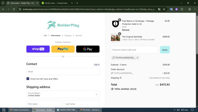Select the Shipping breadcrumb step
The width and height of the screenshot is (198, 112).
(68, 35)
